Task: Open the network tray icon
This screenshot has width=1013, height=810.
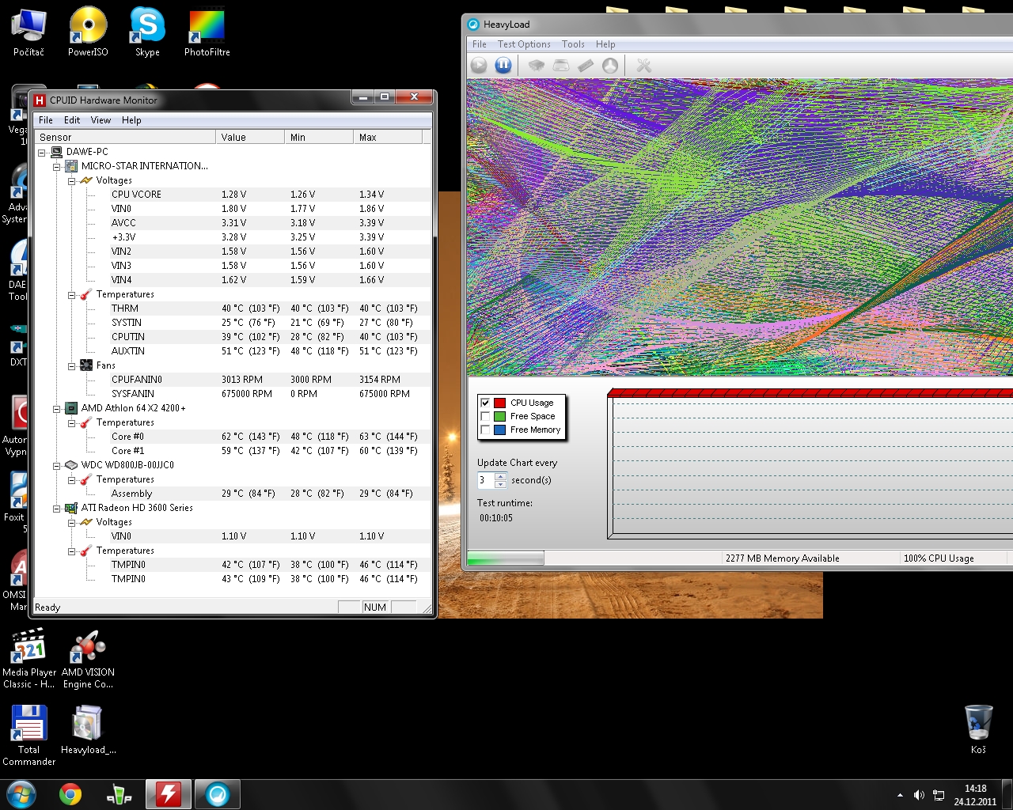Action: pyautogui.click(x=939, y=795)
